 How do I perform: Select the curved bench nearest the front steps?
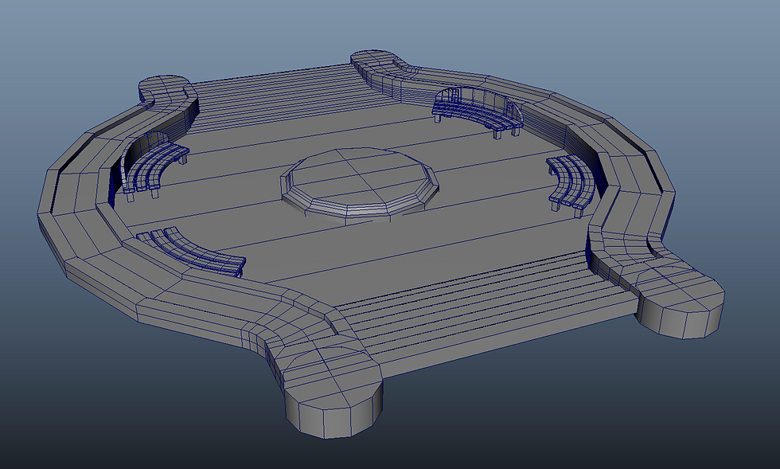tap(192, 252)
